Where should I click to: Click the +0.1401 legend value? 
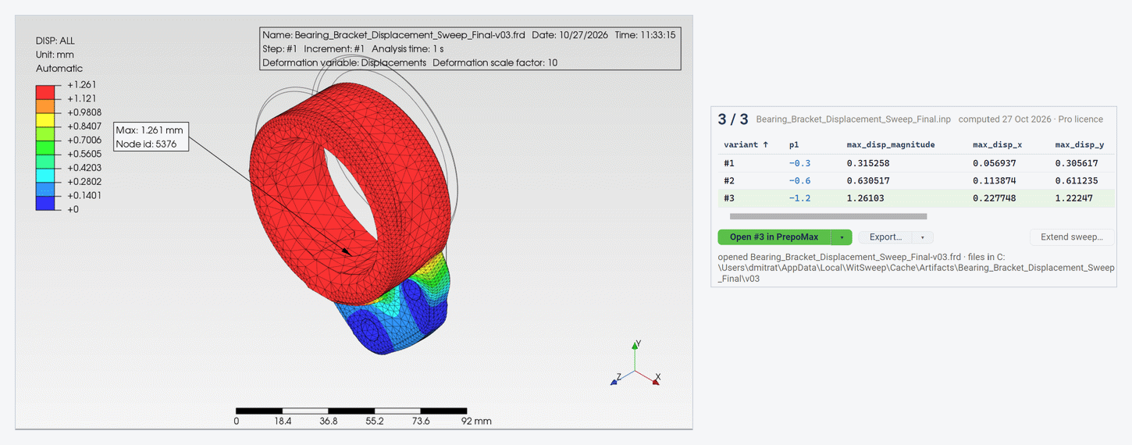[84, 195]
